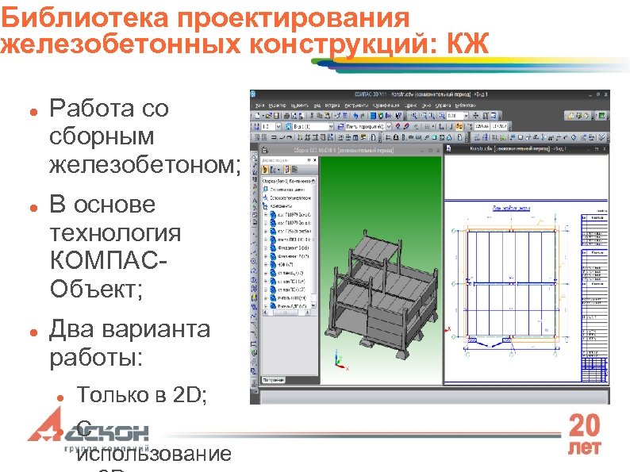
Task: Open the Инструменты menu
Action: 356,106
